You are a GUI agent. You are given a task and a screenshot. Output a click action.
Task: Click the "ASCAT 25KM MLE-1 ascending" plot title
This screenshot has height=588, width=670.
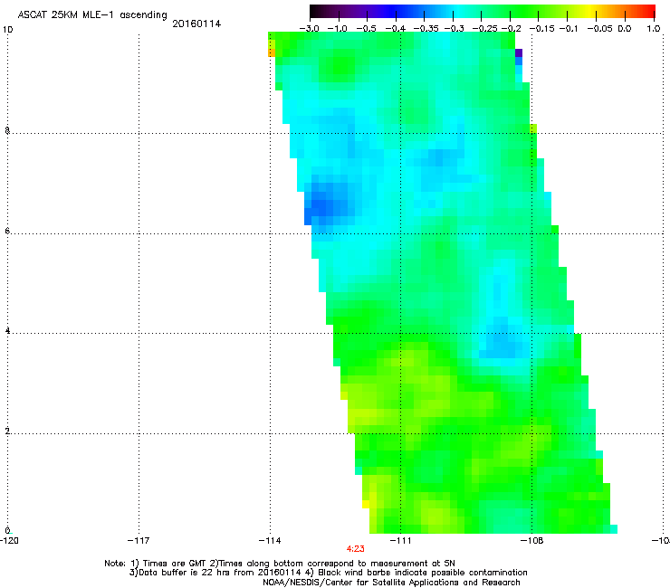click(x=92, y=15)
